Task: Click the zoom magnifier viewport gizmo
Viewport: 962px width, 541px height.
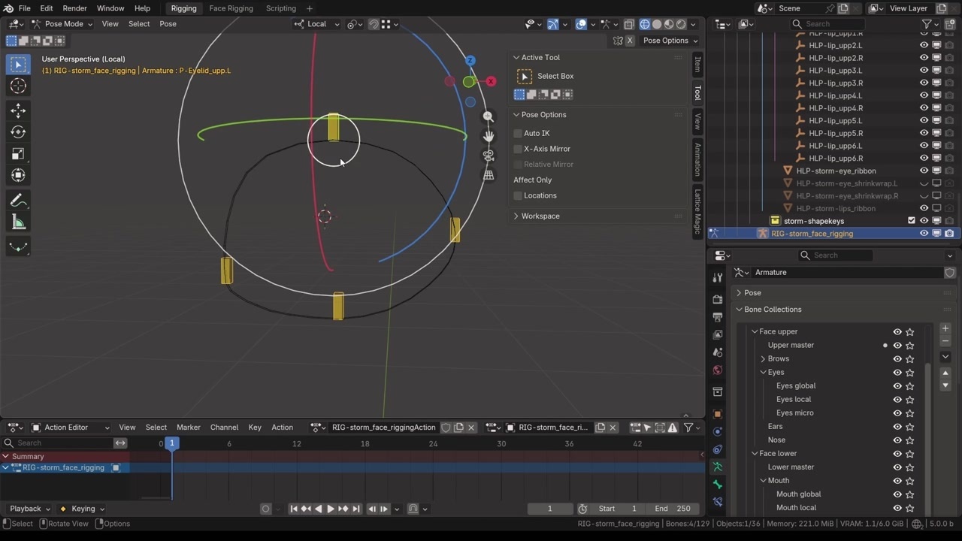Action: click(x=489, y=116)
